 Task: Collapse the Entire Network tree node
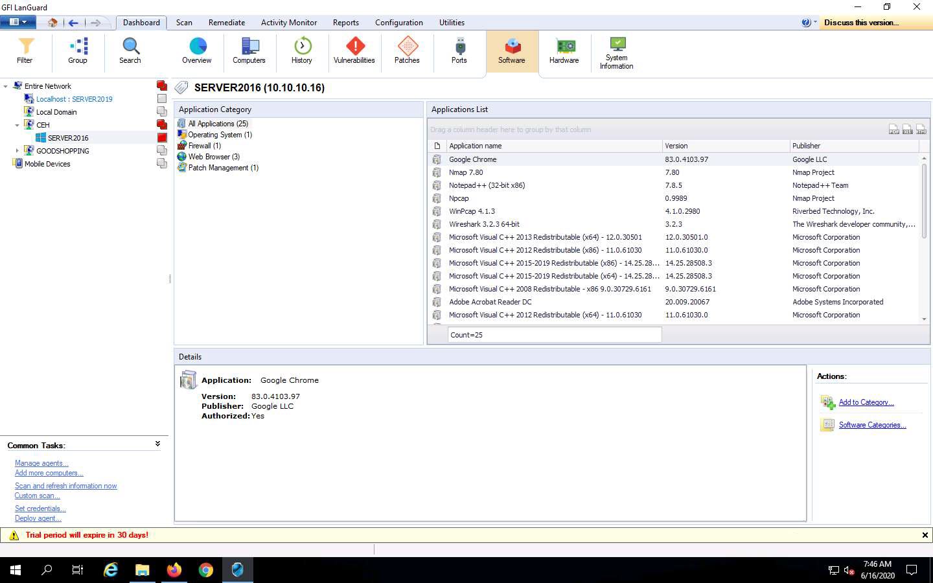click(6, 86)
